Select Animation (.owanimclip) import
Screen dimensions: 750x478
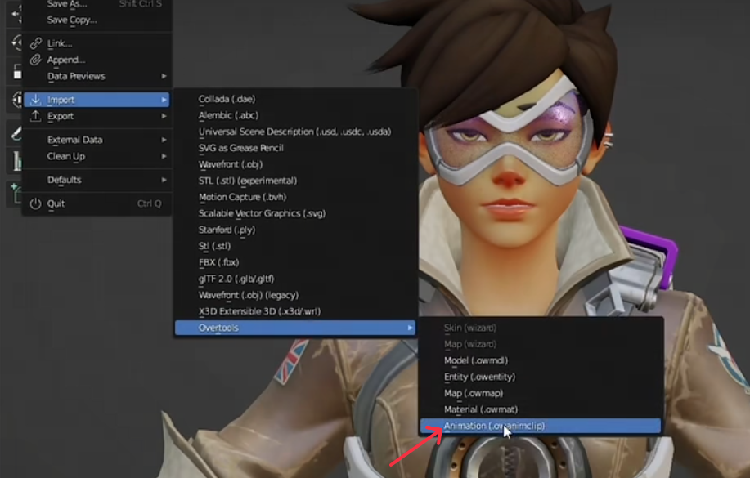click(541, 426)
